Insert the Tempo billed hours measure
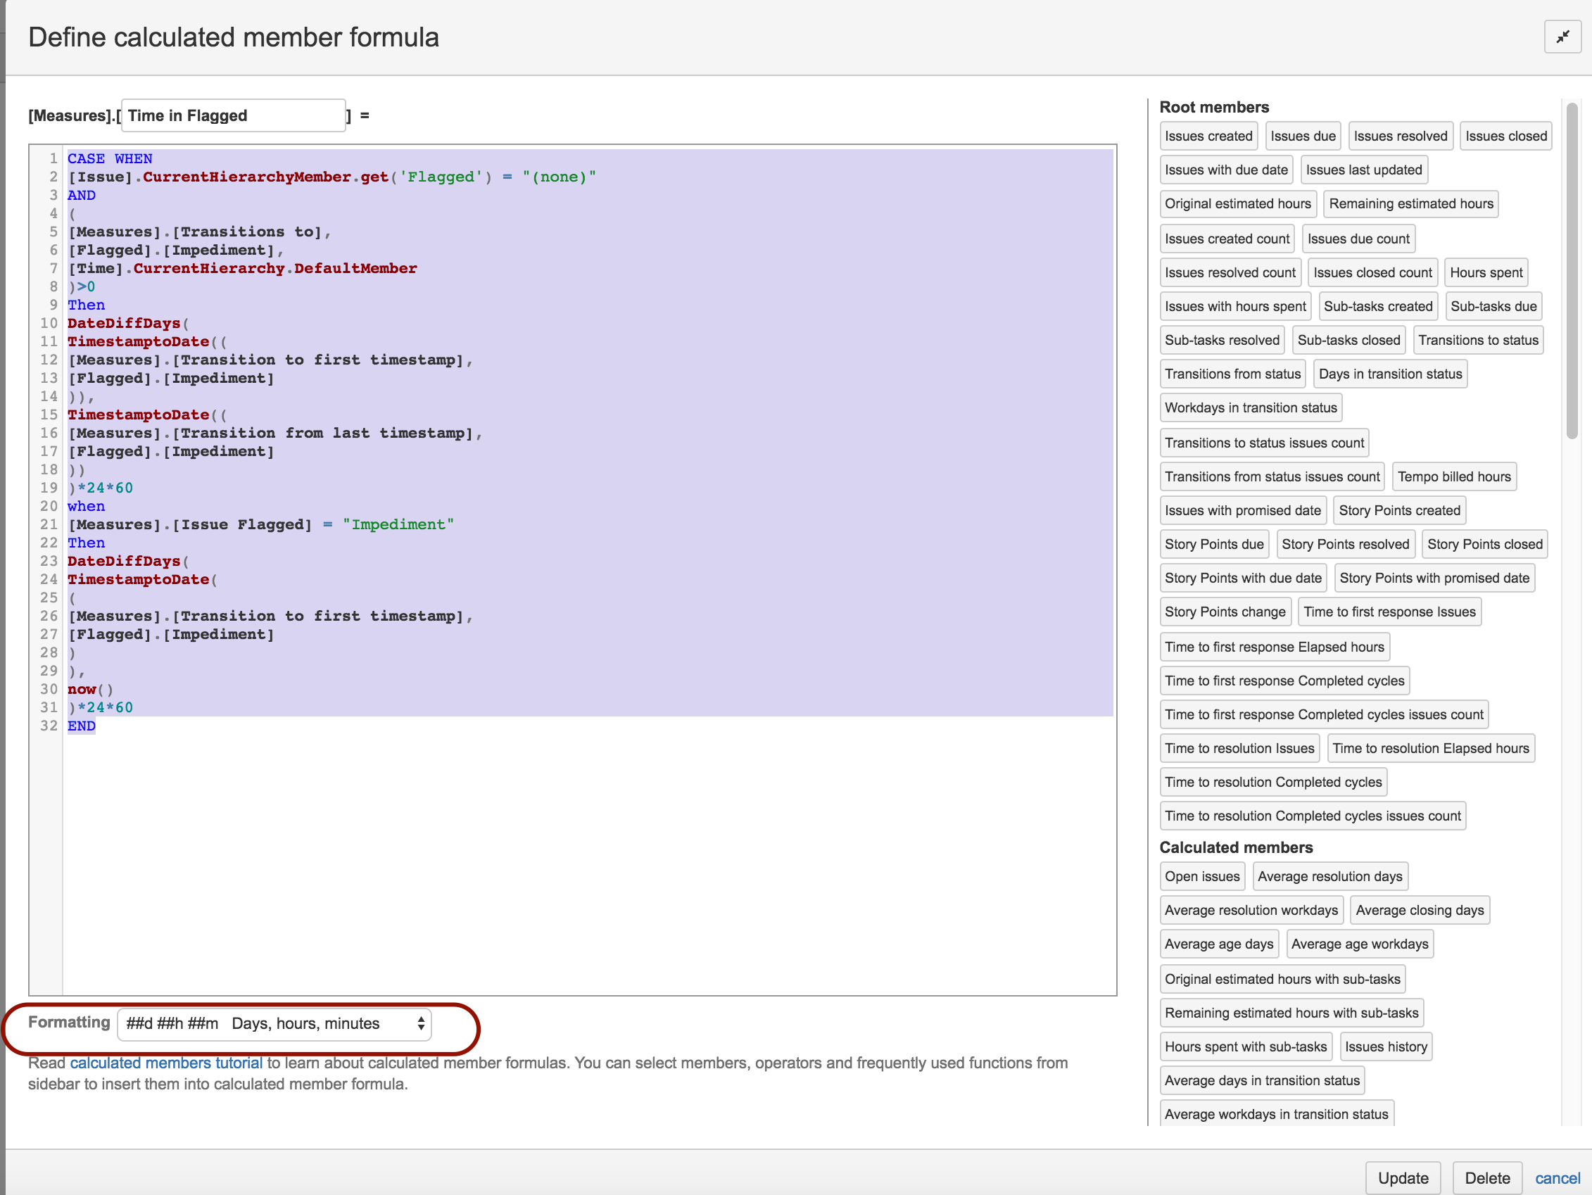 pyautogui.click(x=1454, y=476)
